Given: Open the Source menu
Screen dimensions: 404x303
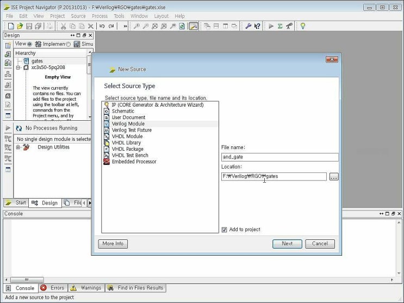Looking at the screenshot, I should 78,16.
